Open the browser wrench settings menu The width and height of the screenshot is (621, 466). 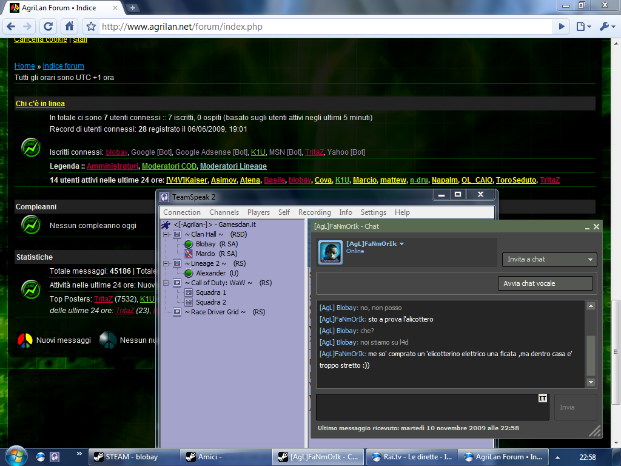pyautogui.click(x=606, y=27)
